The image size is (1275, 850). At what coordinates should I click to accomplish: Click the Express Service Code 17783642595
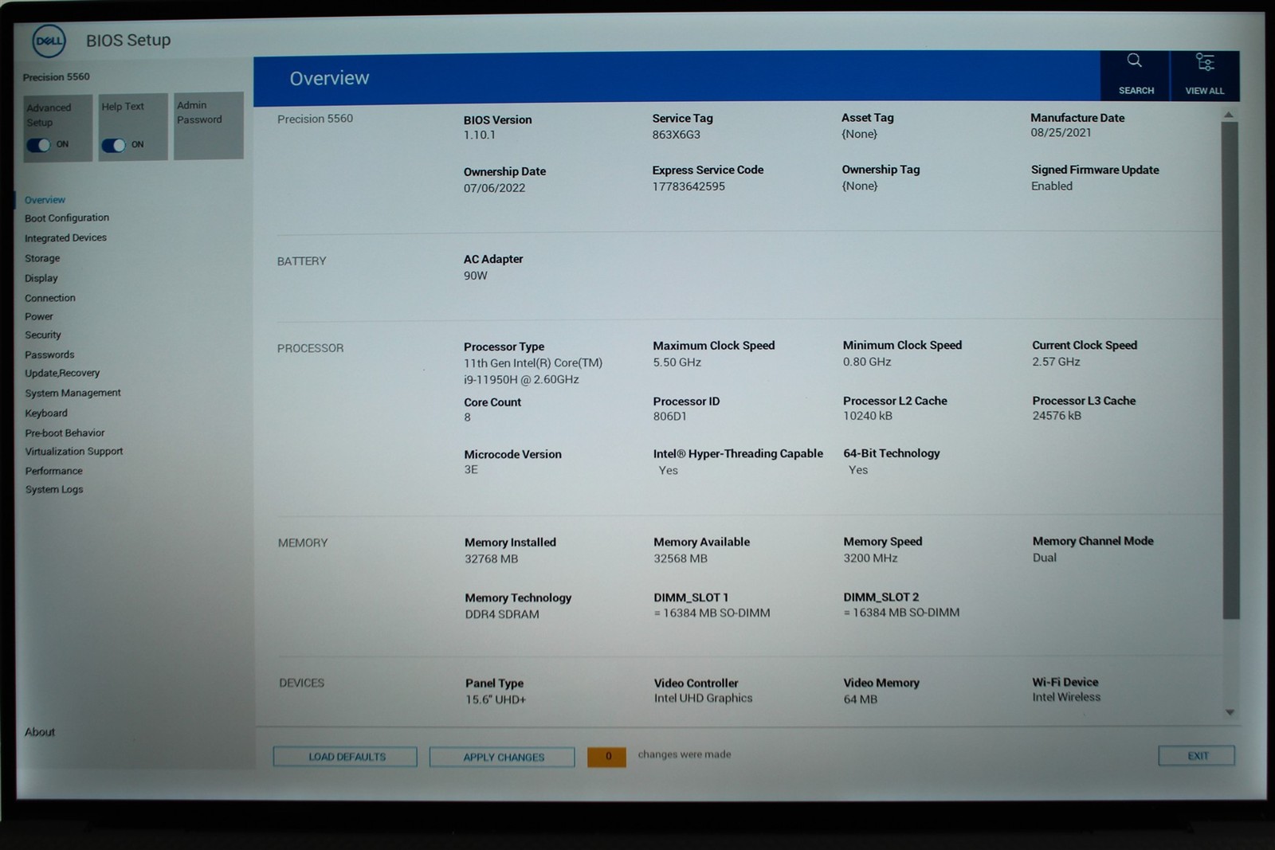[689, 186]
